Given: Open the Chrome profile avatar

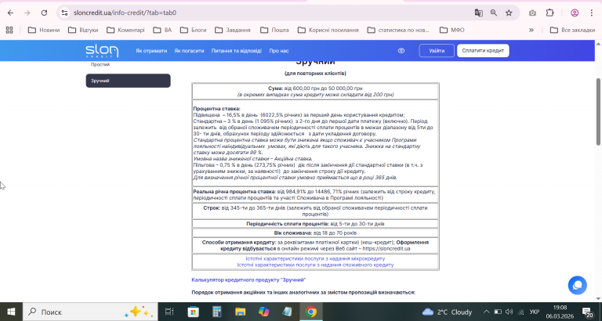Looking at the screenshot, I should (575, 13).
